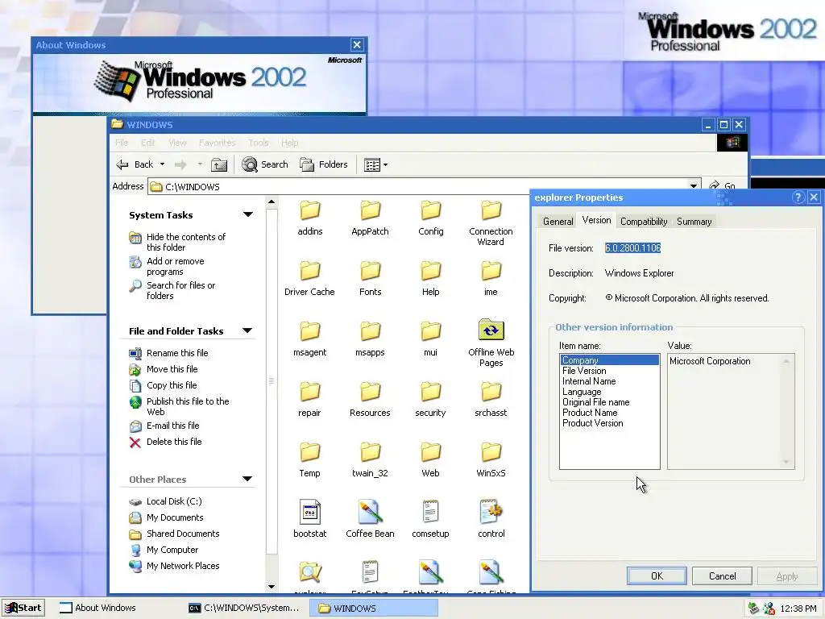Open the Resources folder
Viewport: 825px width, 619px height.
click(x=370, y=400)
